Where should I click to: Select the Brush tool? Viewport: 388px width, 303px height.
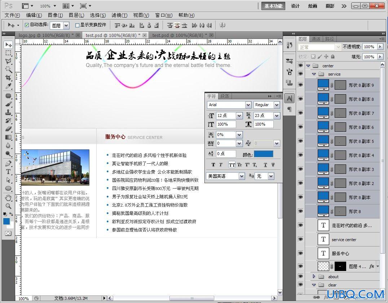(x=8, y=104)
